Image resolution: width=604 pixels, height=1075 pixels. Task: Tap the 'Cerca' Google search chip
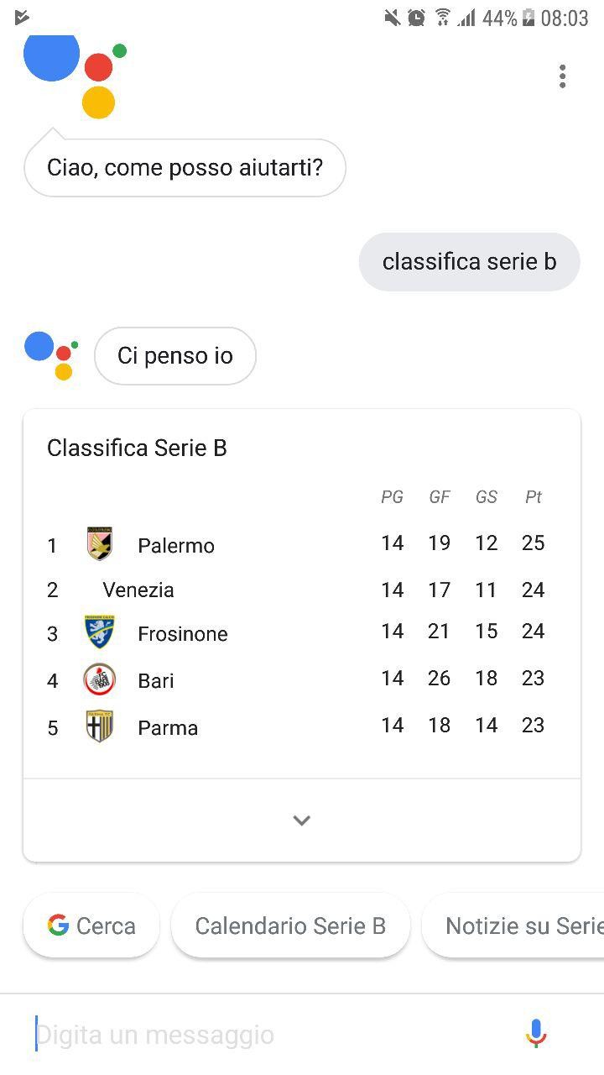click(x=91, y=926)
